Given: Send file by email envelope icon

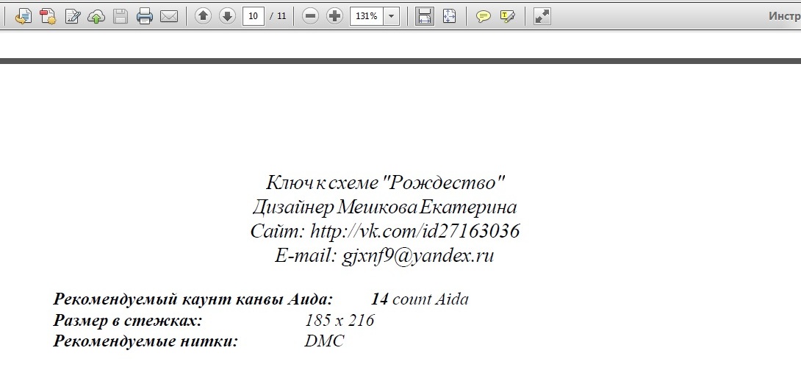Looking at the screenshot, I should (169, 16).
